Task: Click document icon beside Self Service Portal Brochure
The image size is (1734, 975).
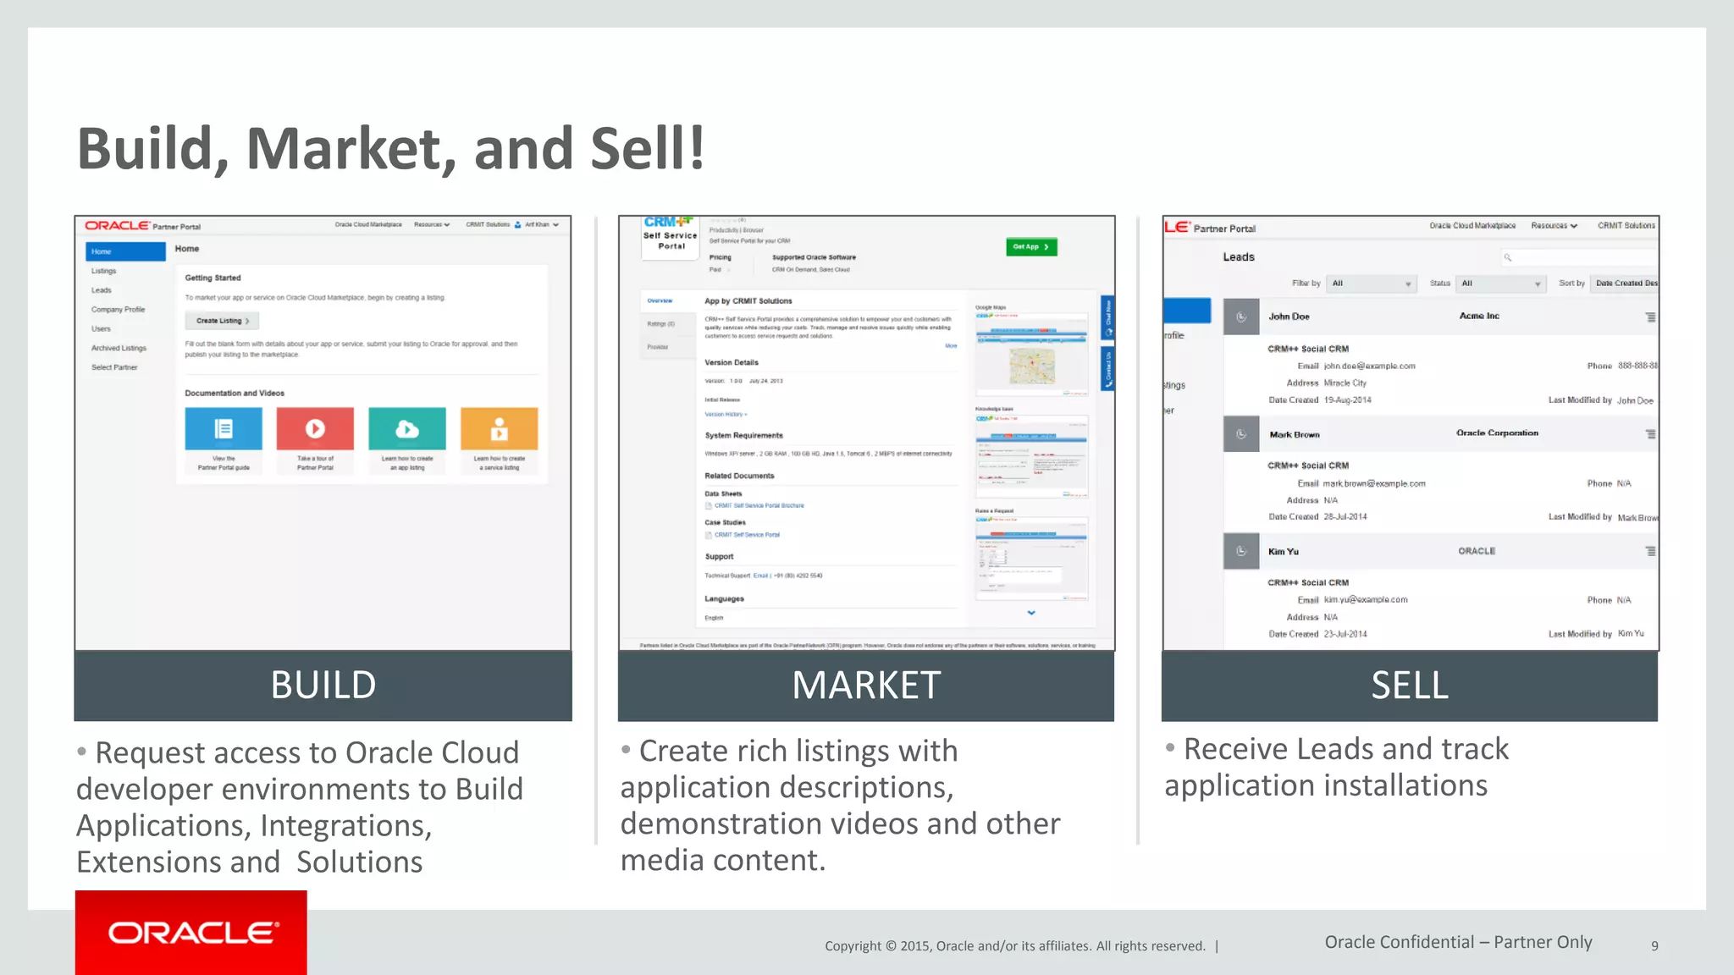Action: (x=709, y=506)
